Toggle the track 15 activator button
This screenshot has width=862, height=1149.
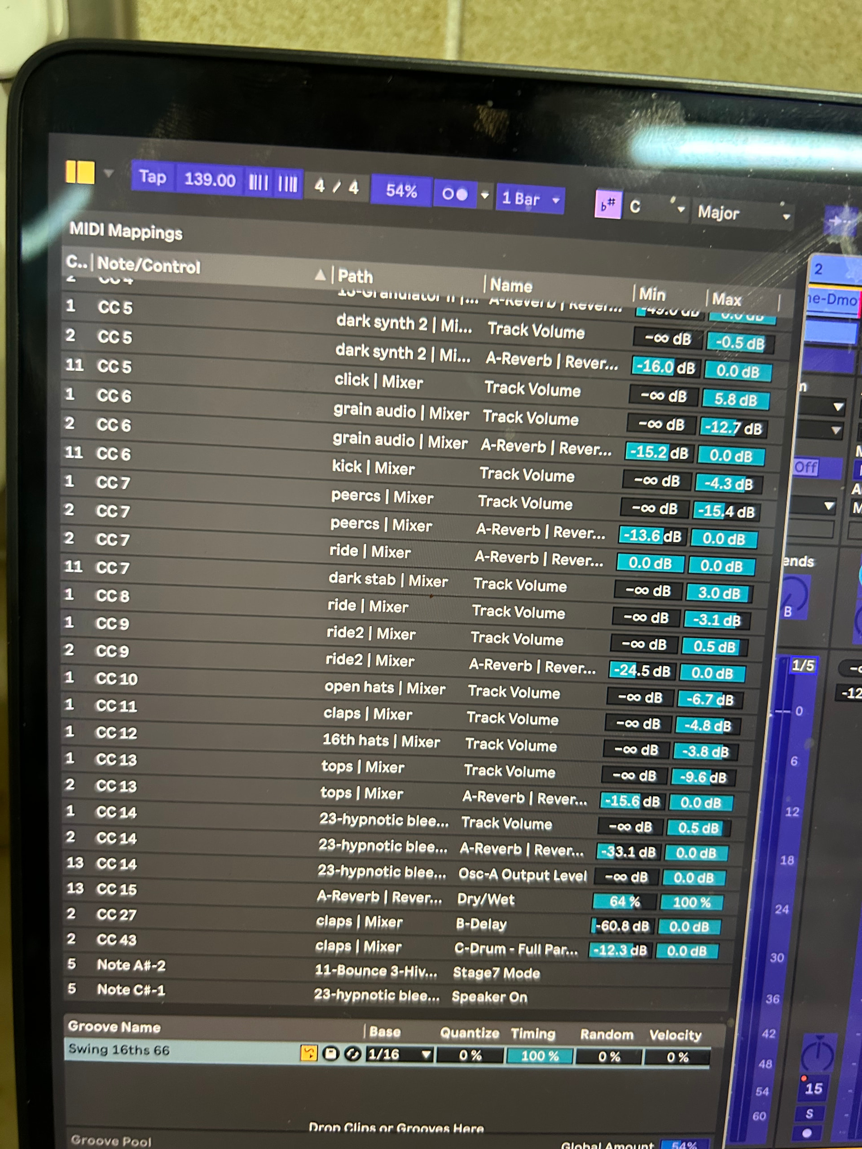(813, 1088)
